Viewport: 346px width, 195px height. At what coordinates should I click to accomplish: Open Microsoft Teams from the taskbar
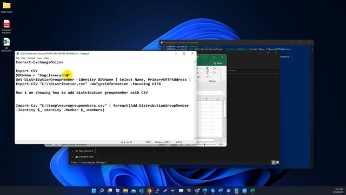point(197,191)
